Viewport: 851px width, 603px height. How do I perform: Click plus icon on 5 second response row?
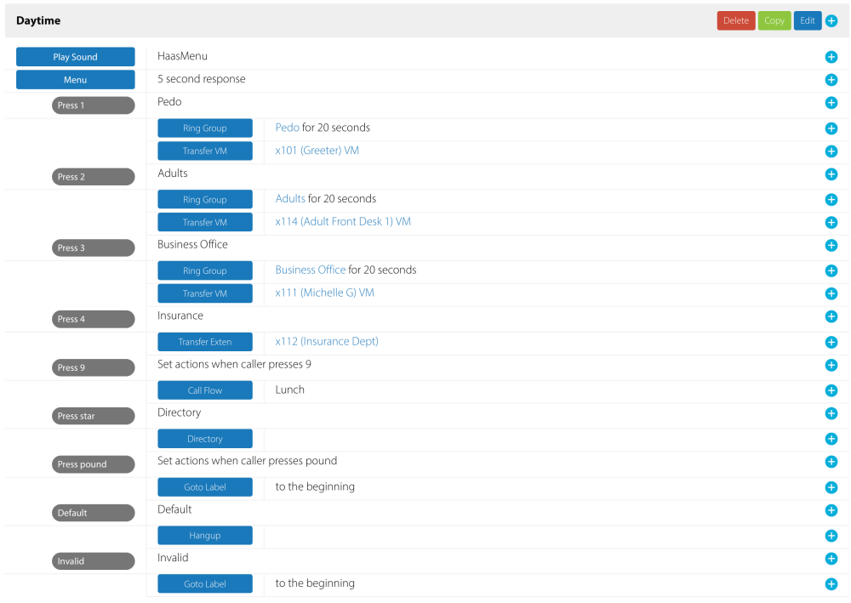pyautogui.click(x=831, y=80)
